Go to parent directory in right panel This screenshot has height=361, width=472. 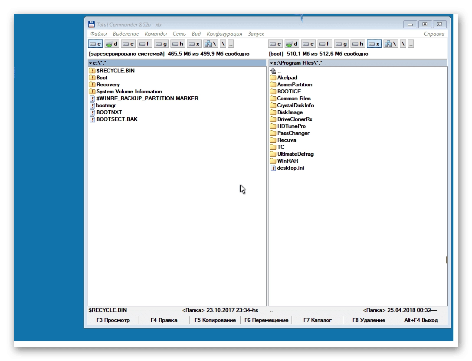click(411, 44)
